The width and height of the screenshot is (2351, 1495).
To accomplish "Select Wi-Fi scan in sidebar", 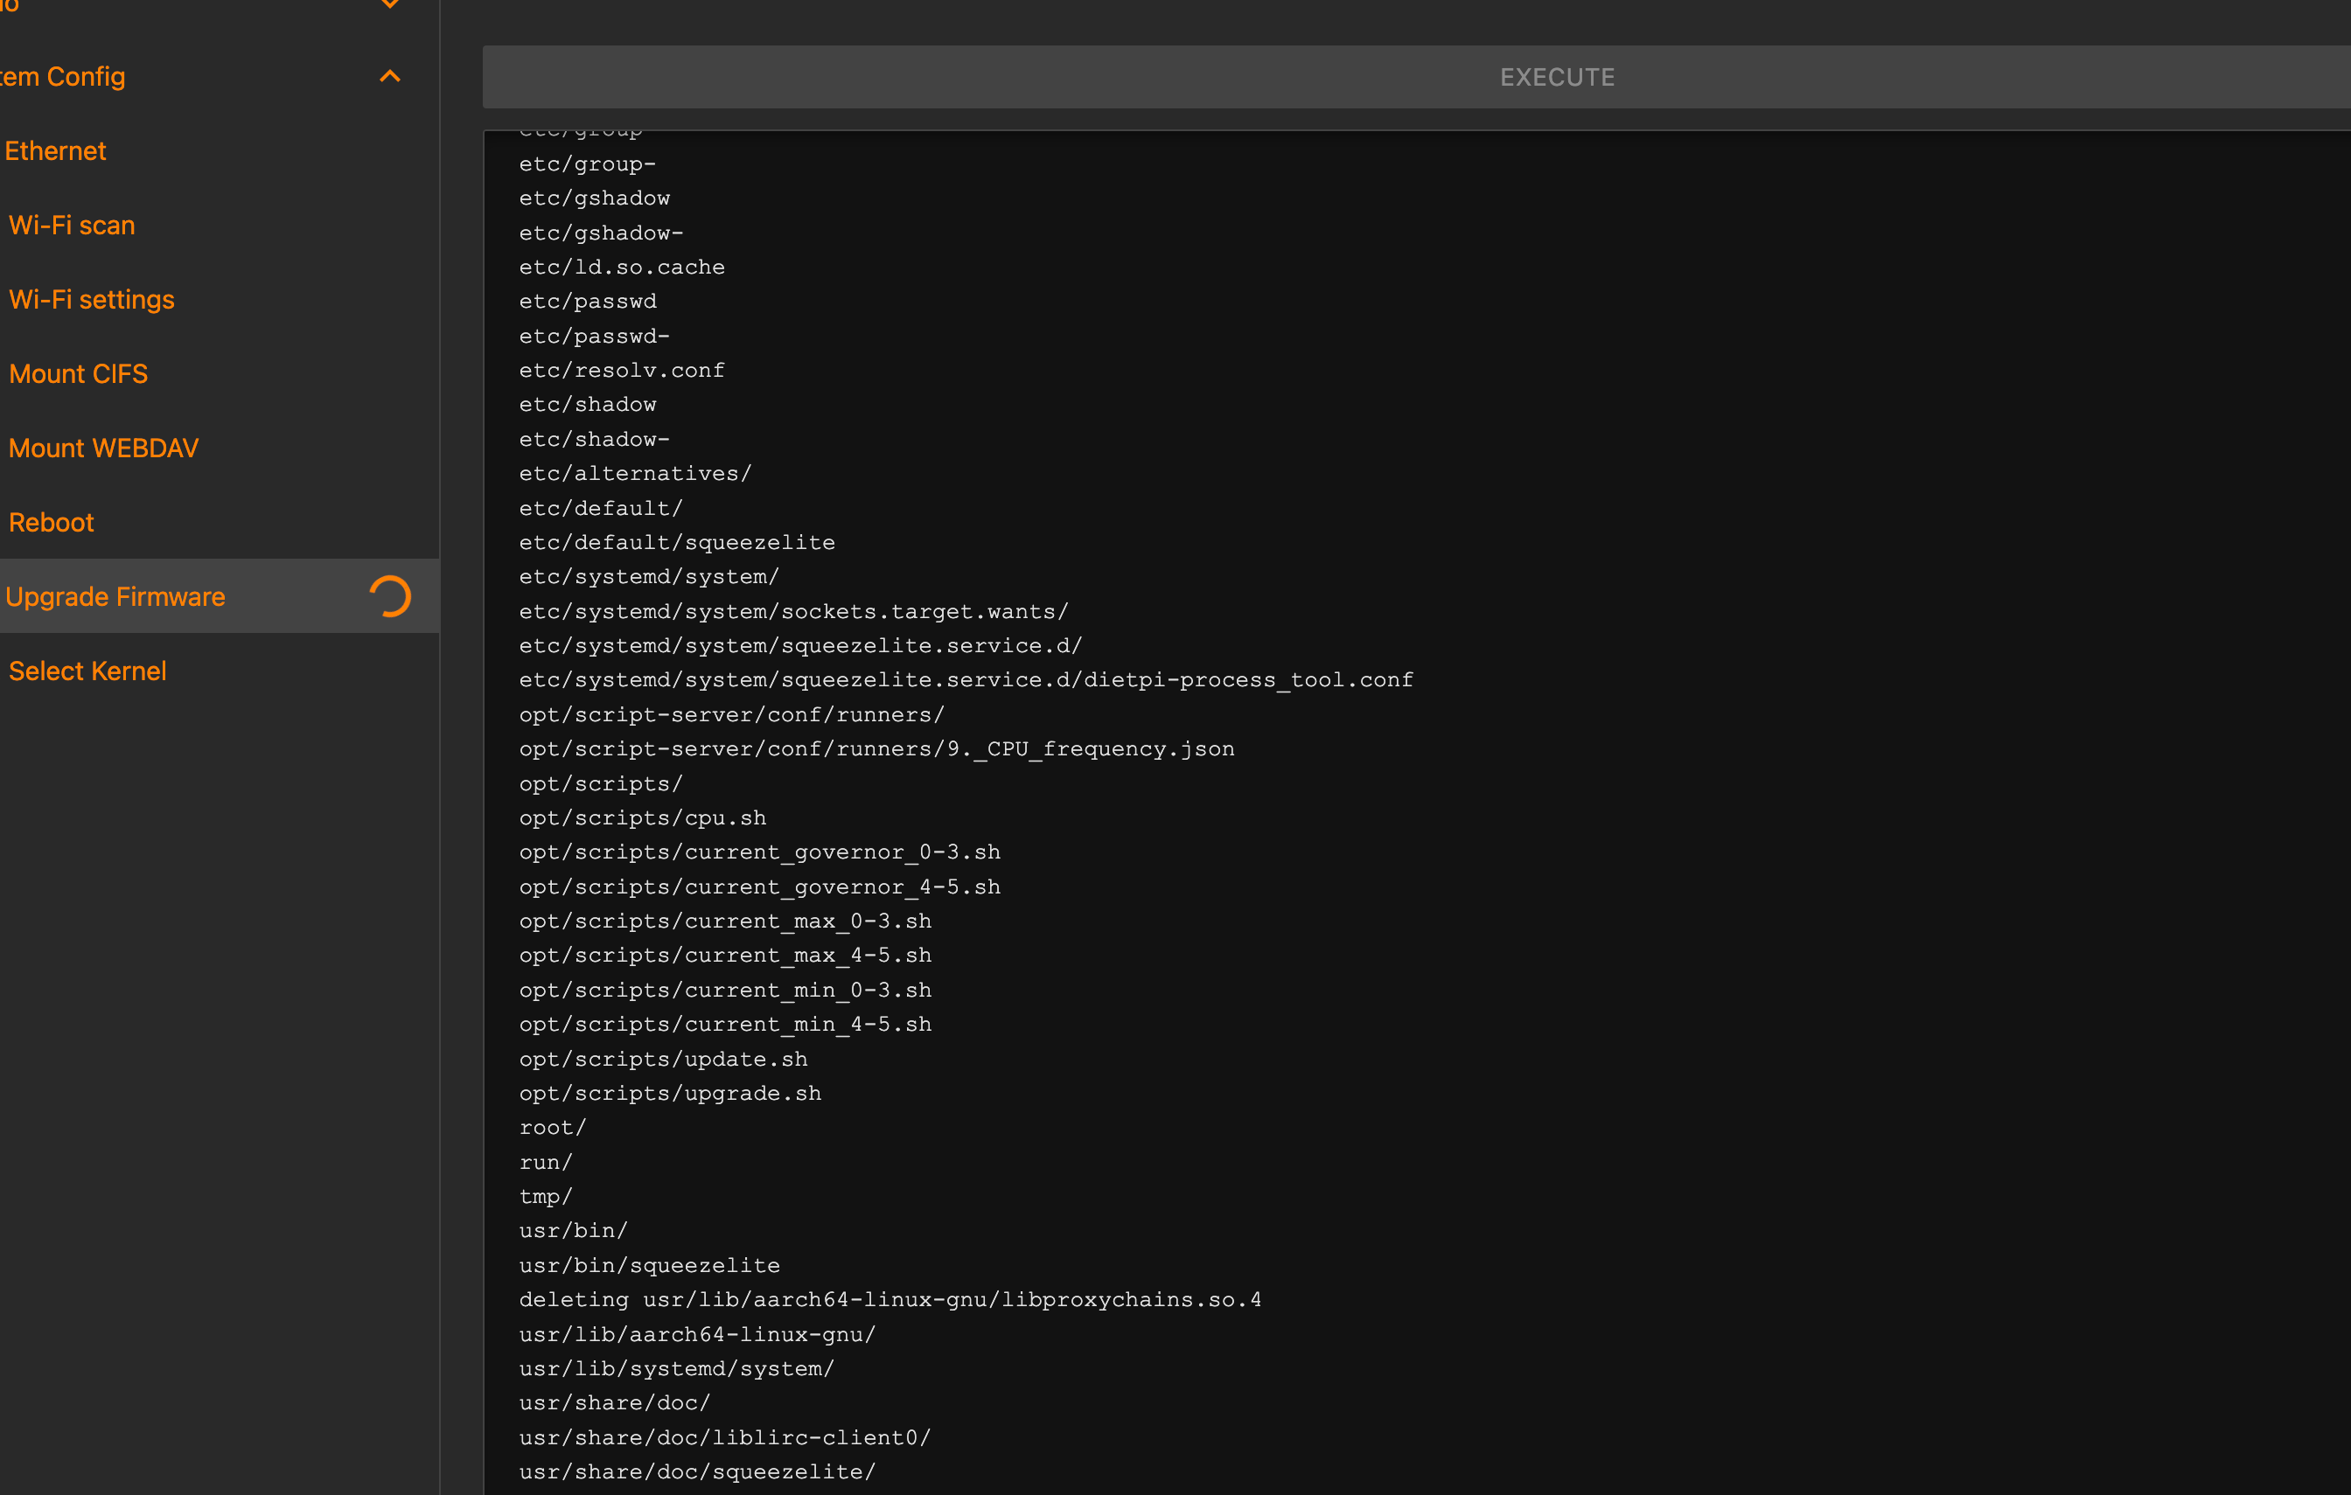I will (x=73, y=226).
